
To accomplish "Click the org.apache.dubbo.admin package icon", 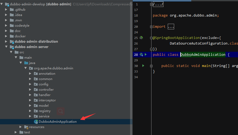I will (x=31, y=68).
